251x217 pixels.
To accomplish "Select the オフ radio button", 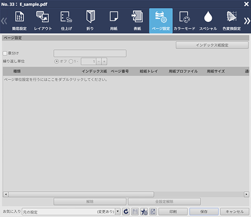I will 56,62.
